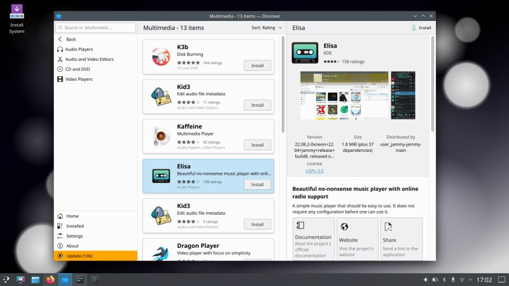Install Kaffeine multimedia player
Screen dimensions: 509x286
coord(258,145)
